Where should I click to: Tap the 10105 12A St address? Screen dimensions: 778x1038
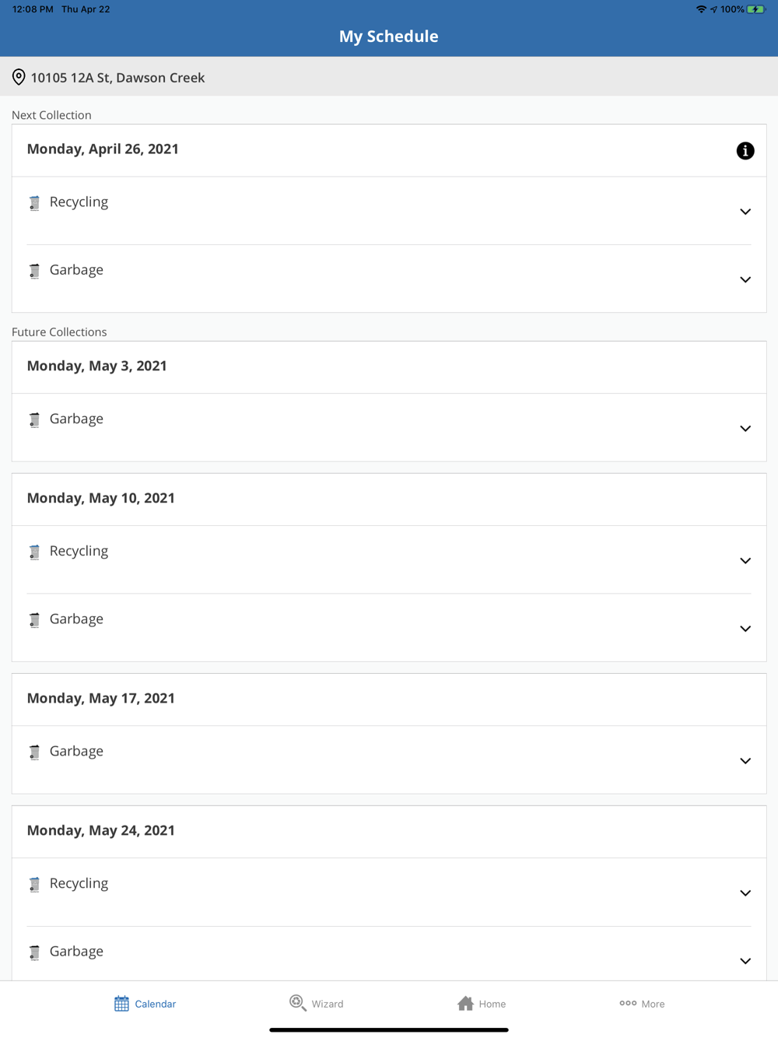(x=117, y=78)
